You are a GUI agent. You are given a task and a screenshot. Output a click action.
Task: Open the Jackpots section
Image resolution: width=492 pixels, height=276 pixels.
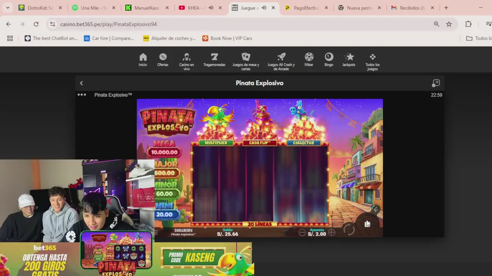click(349, 60)
